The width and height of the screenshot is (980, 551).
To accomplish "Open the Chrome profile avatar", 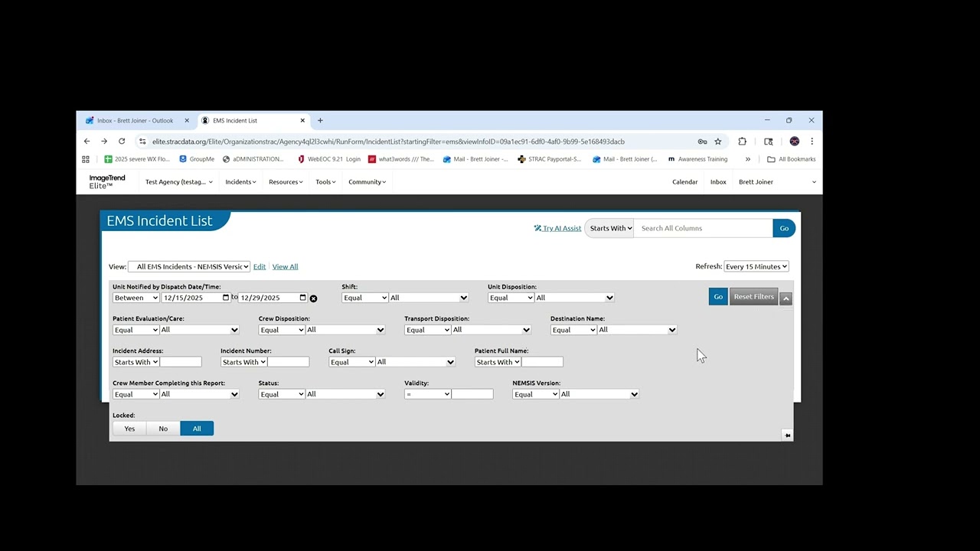I will [795, 142].
